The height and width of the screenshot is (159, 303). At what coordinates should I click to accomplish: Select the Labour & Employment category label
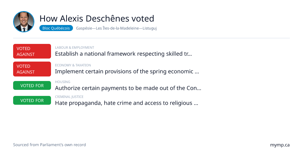click(74, 47)
